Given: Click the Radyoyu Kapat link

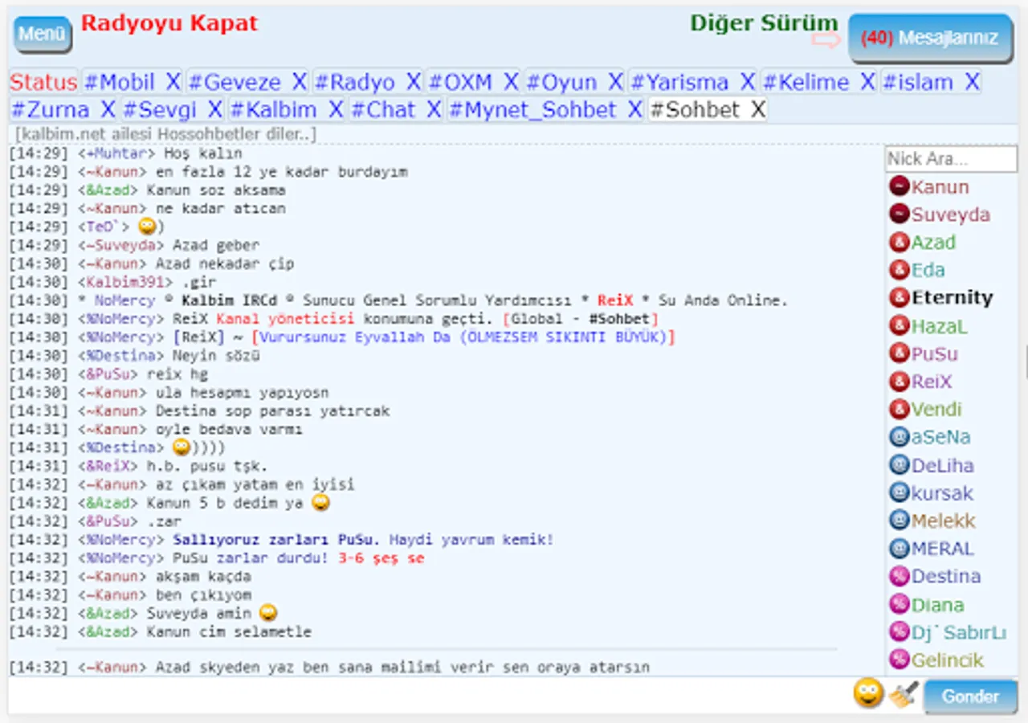Looking at the screenshot, I should (169, 22).
